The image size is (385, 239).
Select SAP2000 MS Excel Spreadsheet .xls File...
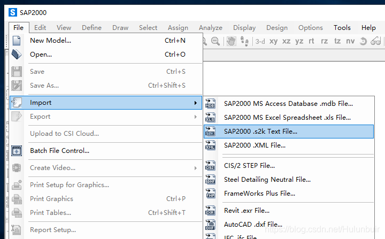[x=289, y=118]
